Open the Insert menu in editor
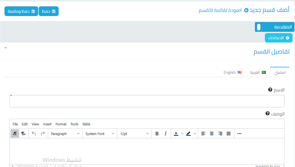The width and height of the screenshot is (295, 167). [x=47, y=124]
